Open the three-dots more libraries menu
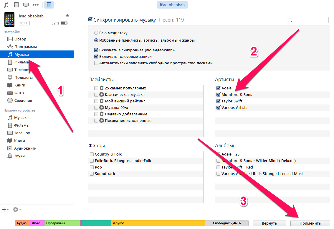 click(36, 5)
